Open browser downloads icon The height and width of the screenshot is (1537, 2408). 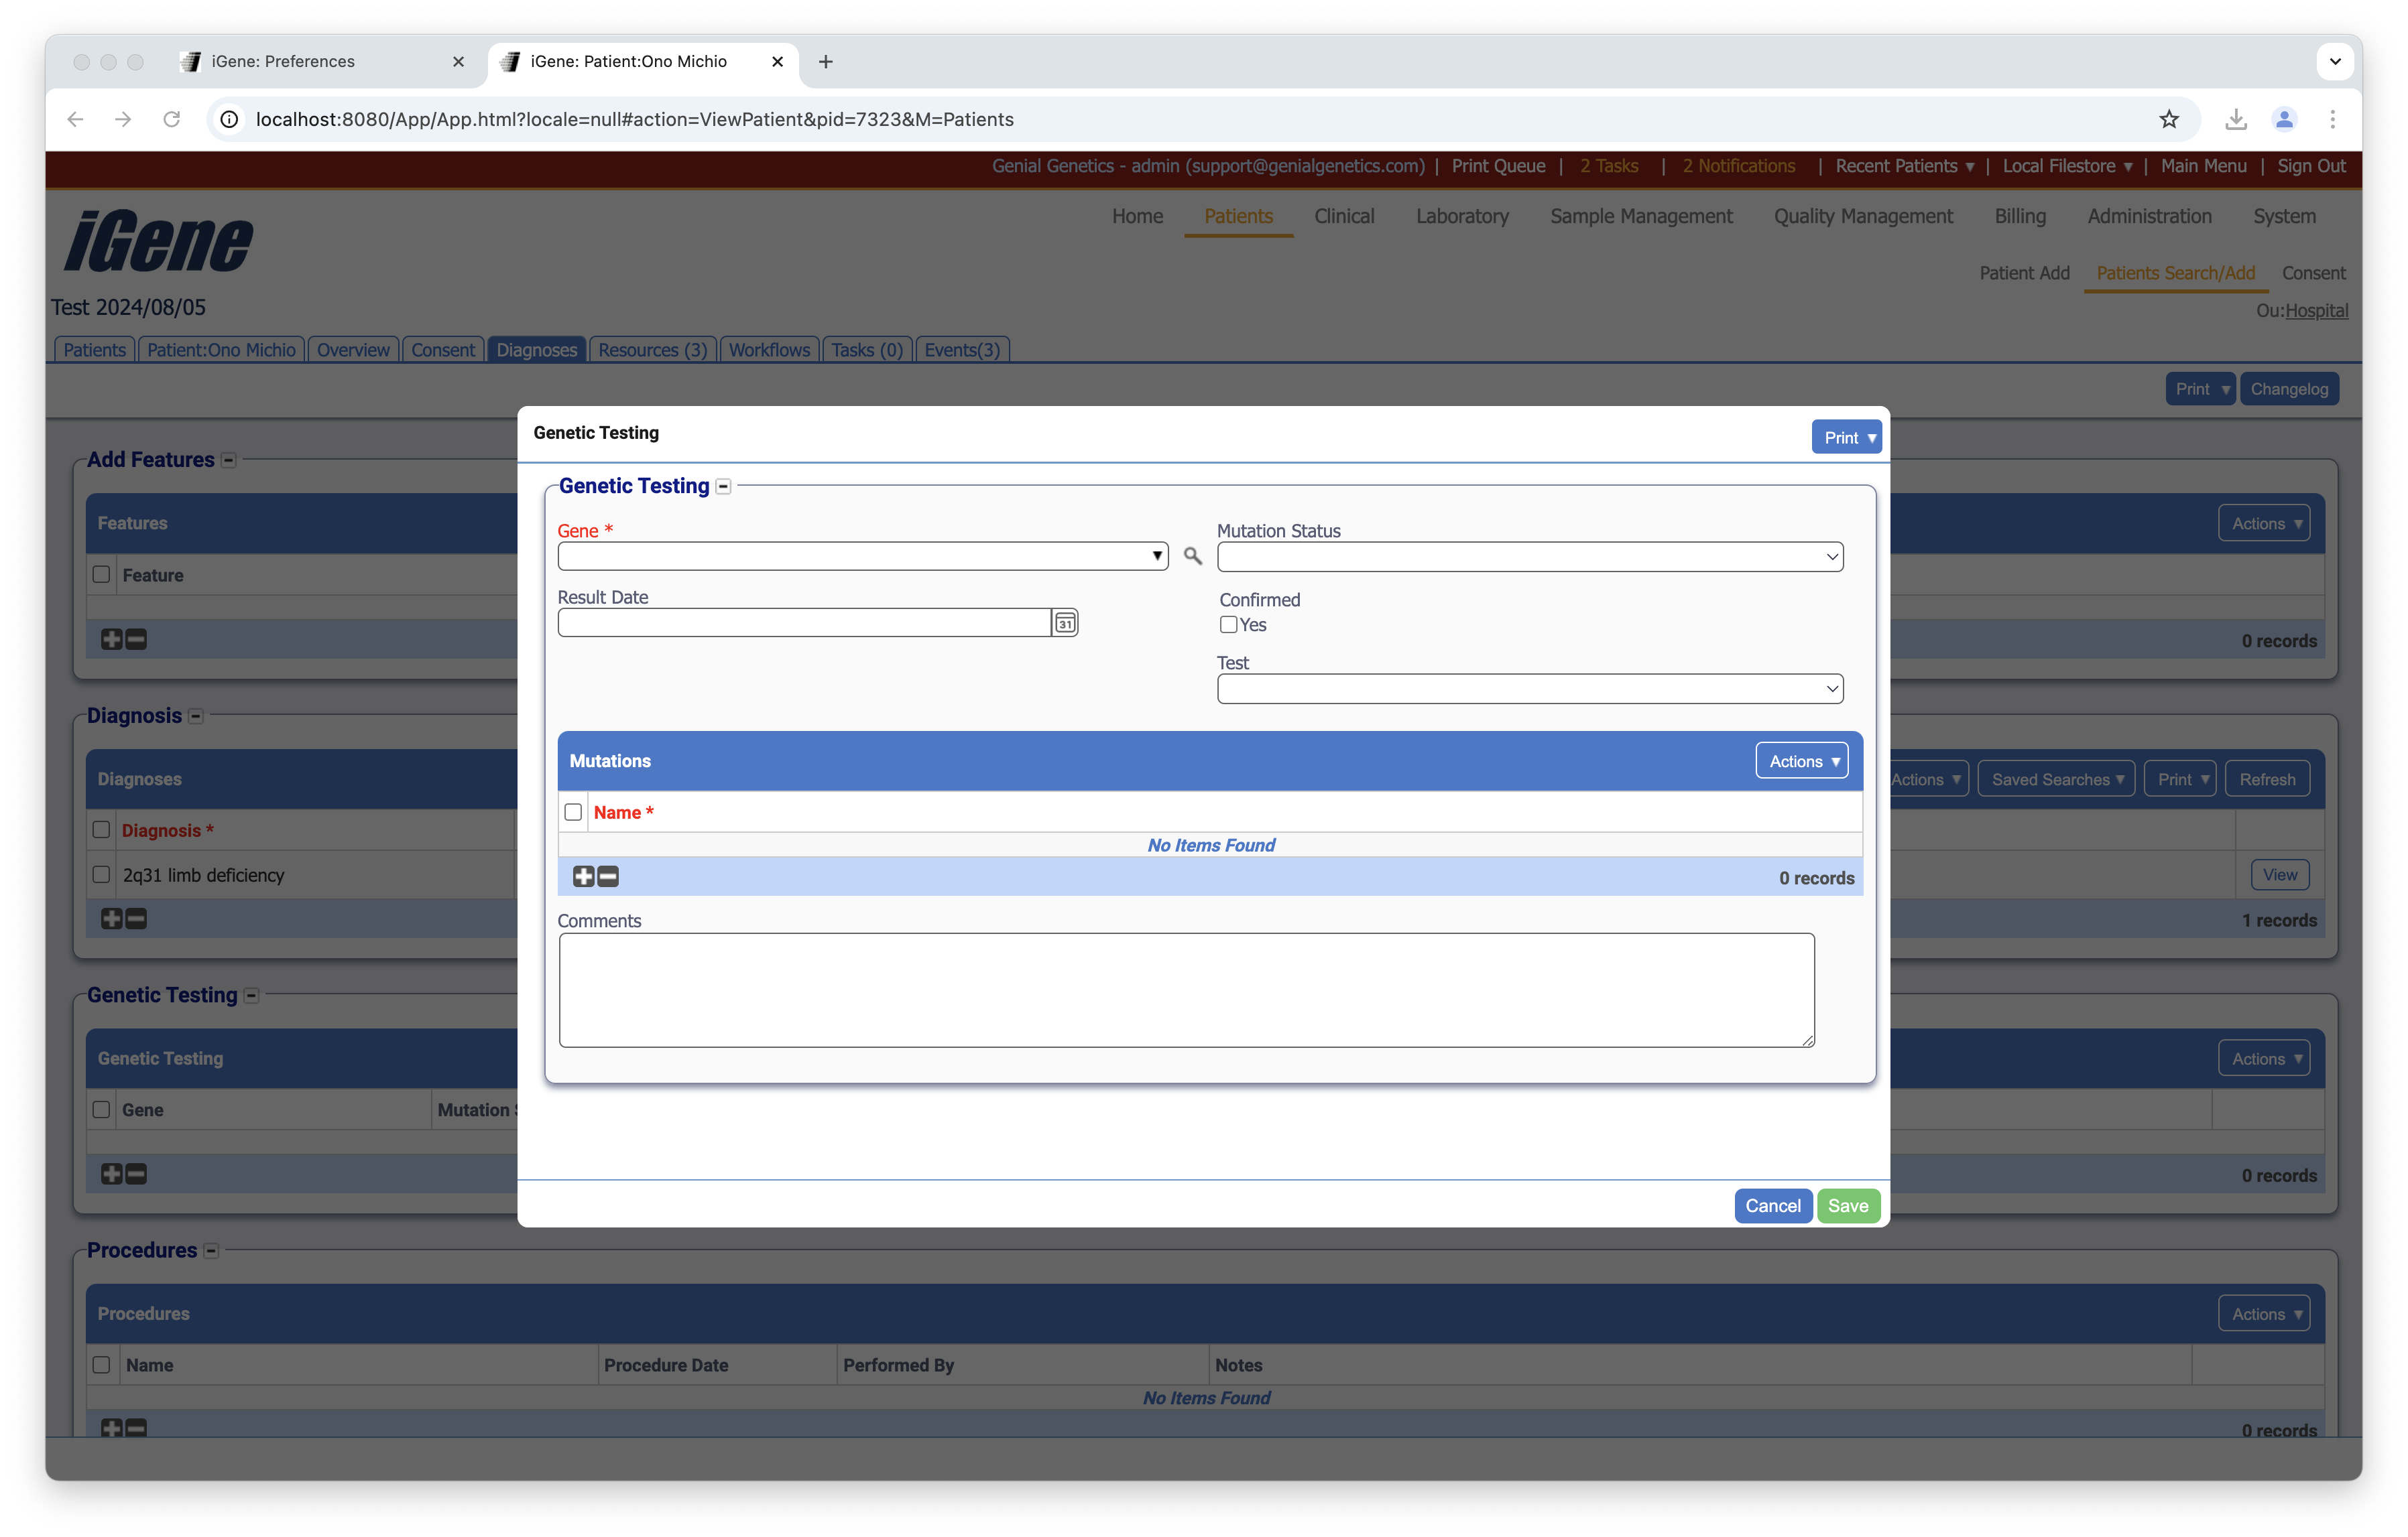(2236, 119)
